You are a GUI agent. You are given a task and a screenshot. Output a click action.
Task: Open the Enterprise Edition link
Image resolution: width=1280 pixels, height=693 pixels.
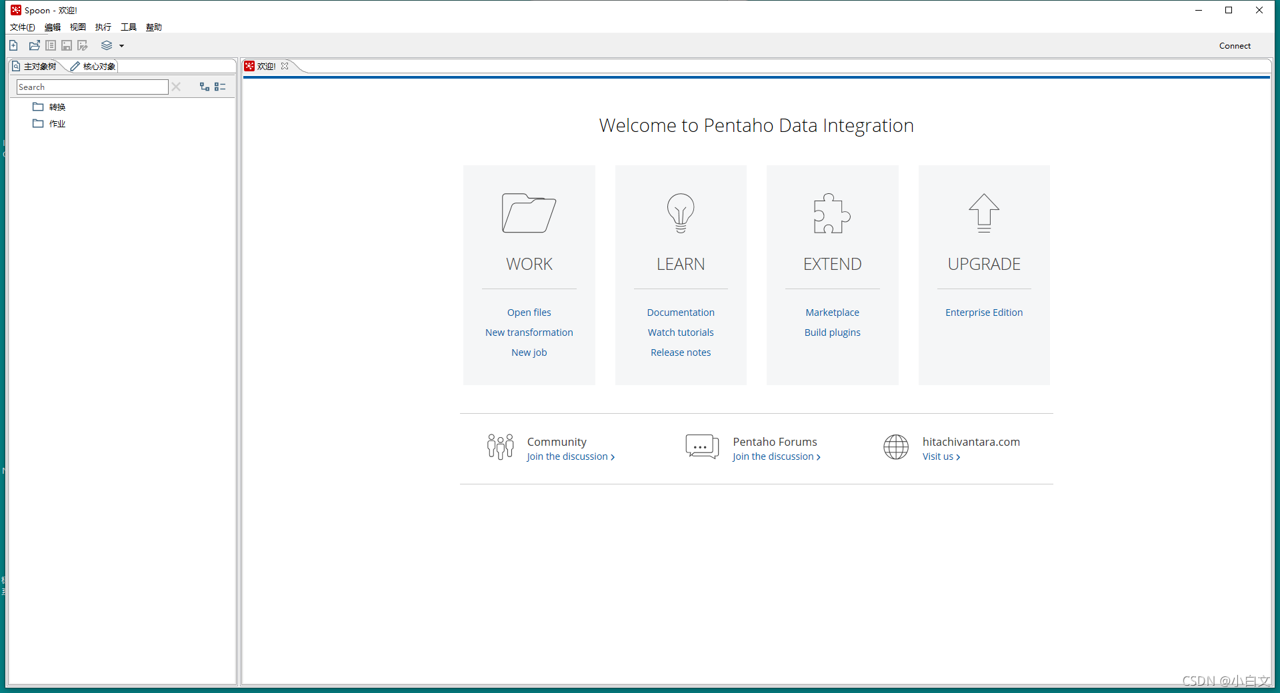(984, 313)
